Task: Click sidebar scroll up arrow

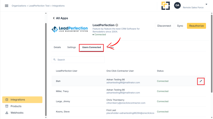Action: point(46,13)
